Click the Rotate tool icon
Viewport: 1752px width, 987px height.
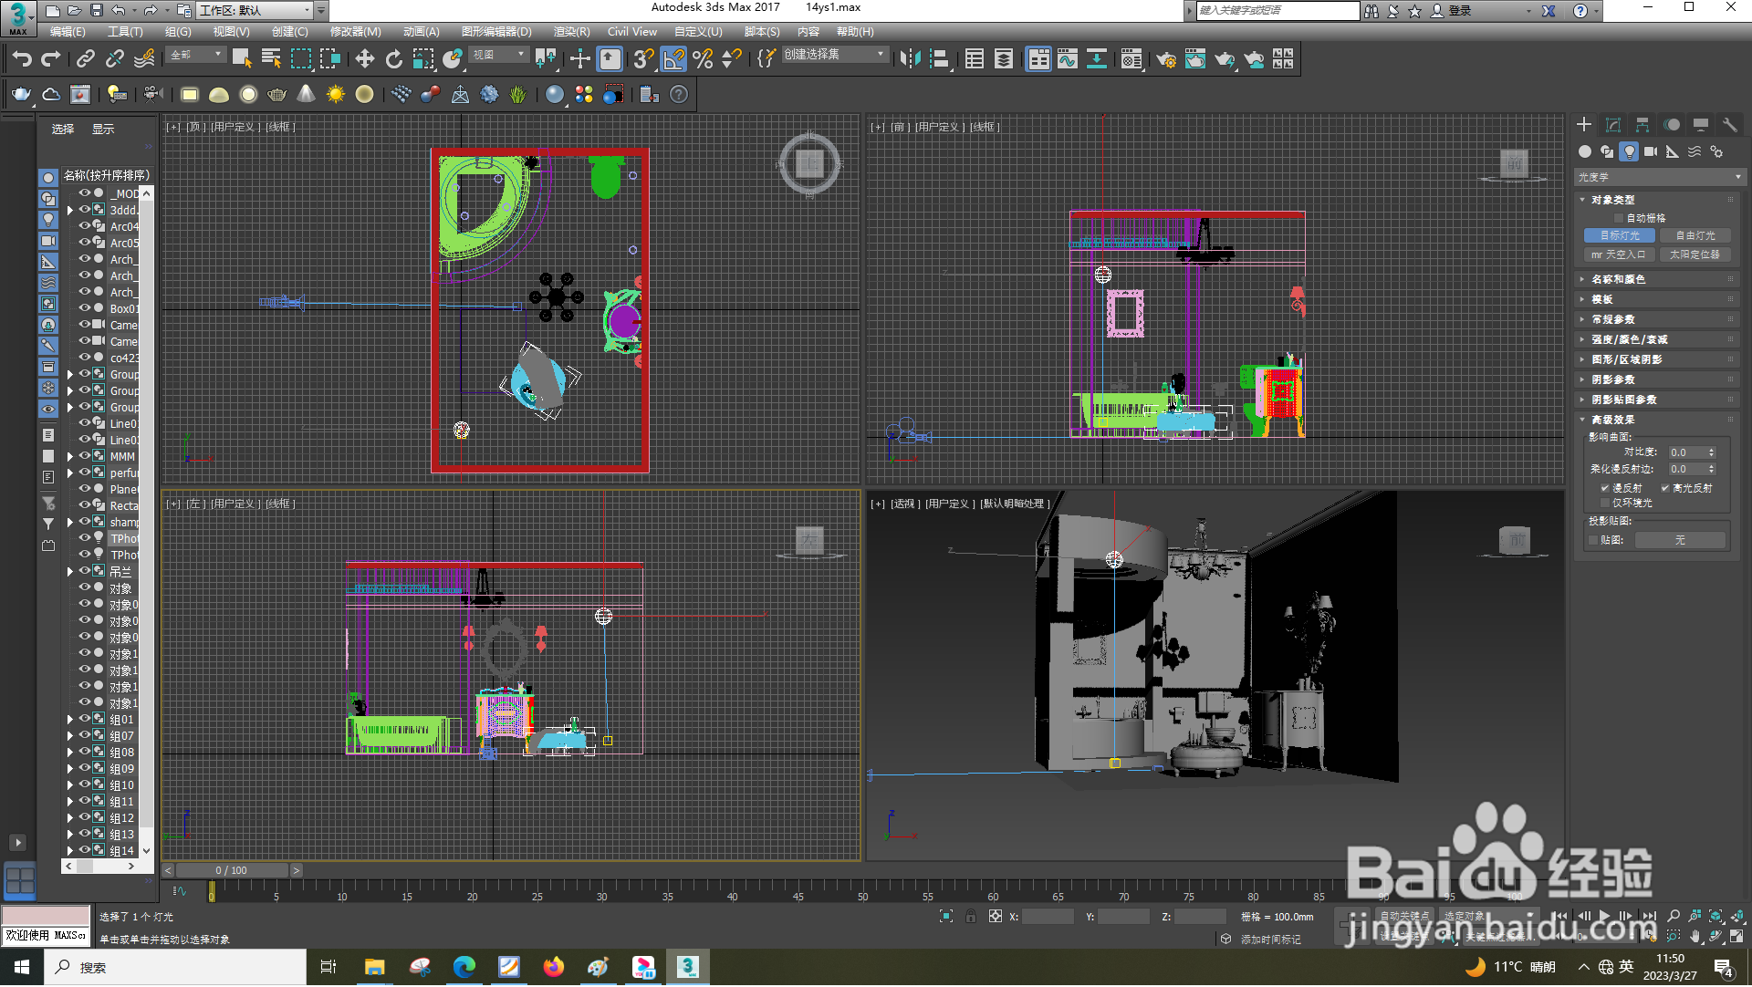(x=393, y=59)
